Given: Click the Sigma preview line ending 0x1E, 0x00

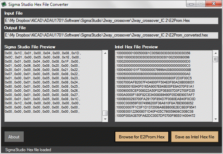Looking at the screenshot, I should (43, 57).
